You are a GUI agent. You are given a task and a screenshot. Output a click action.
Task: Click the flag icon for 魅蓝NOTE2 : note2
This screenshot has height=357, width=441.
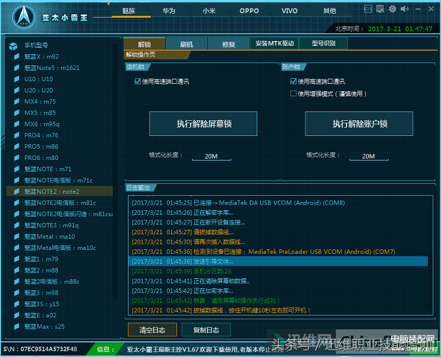pyautogui.click(x=16, y=191)
